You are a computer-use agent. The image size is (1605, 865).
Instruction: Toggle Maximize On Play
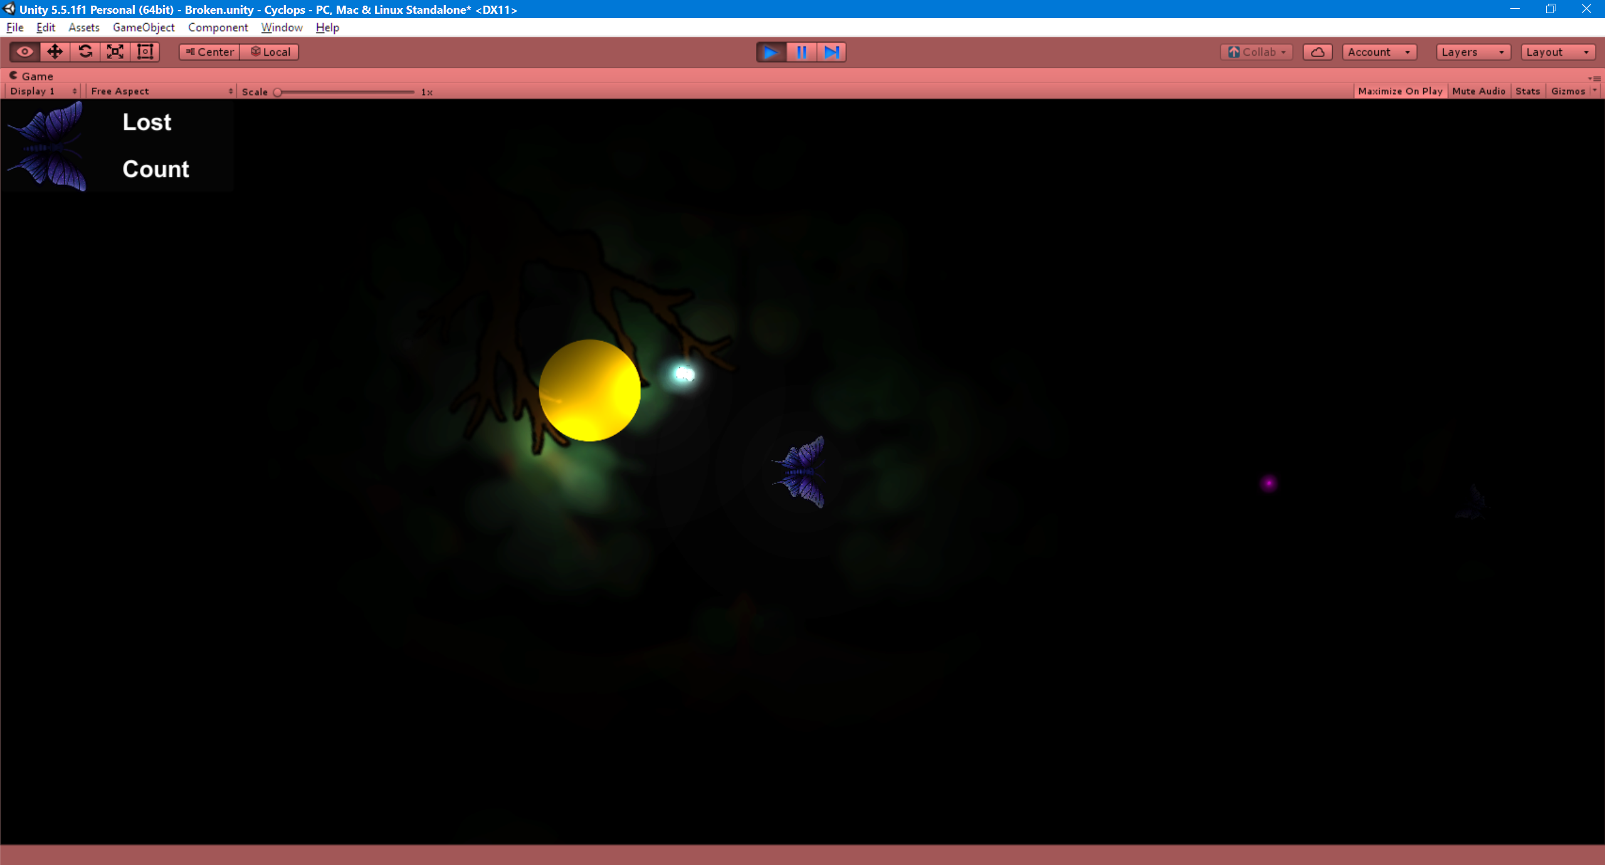1400,92
